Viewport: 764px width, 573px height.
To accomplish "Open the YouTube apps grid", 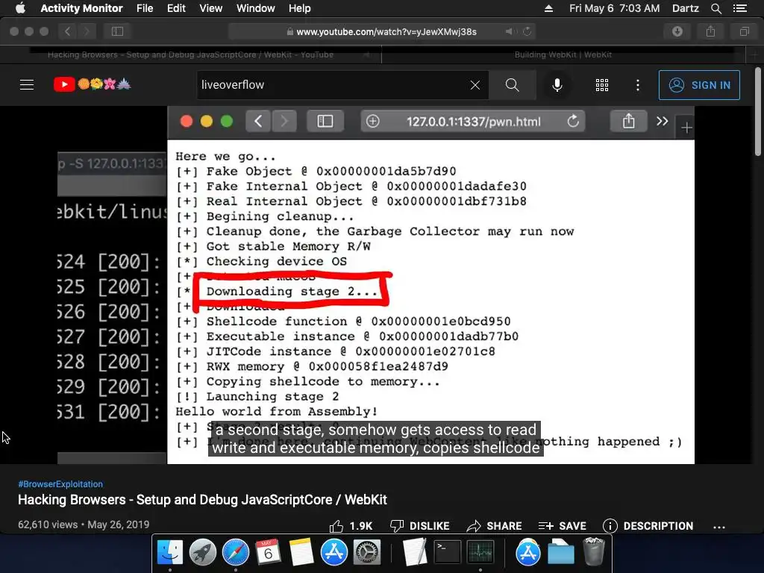I will coord(602,85).
